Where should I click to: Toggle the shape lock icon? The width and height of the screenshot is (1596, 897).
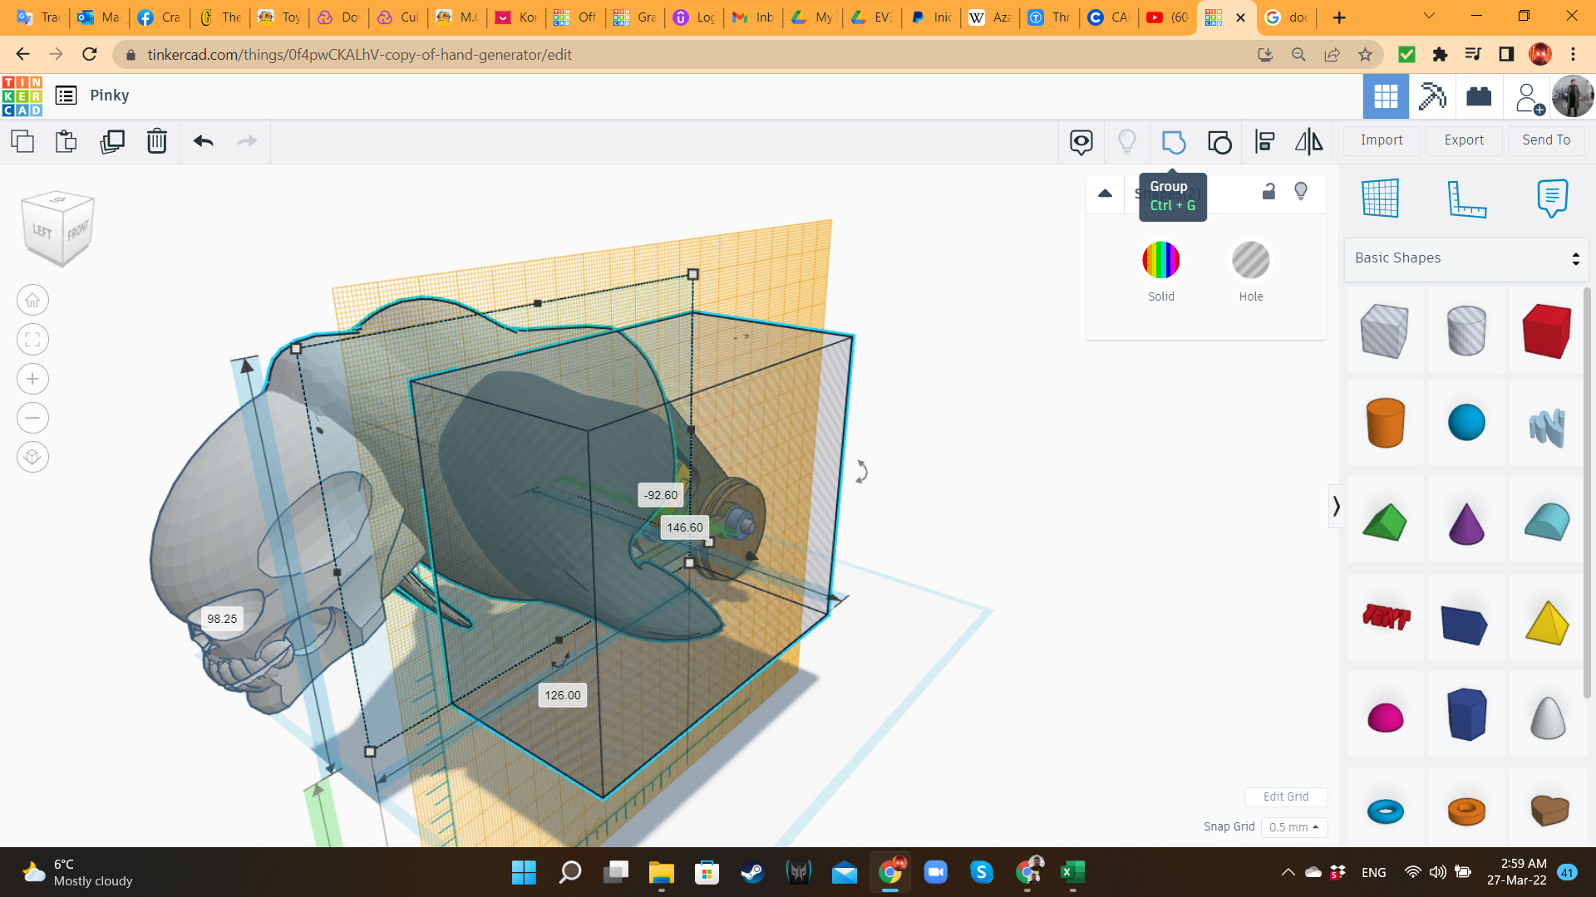click(1268, 192)
